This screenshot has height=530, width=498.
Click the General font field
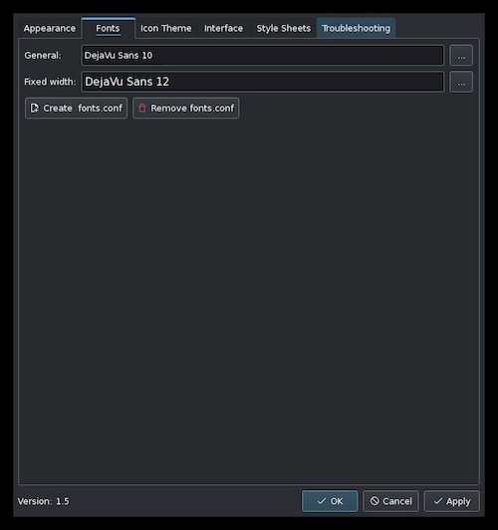(263, 55)
